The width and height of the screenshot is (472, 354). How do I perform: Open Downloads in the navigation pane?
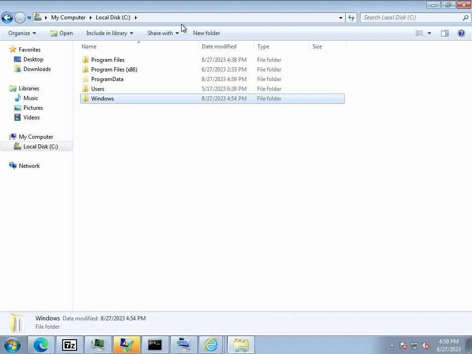pyautogui.click(x=37, y=69)
